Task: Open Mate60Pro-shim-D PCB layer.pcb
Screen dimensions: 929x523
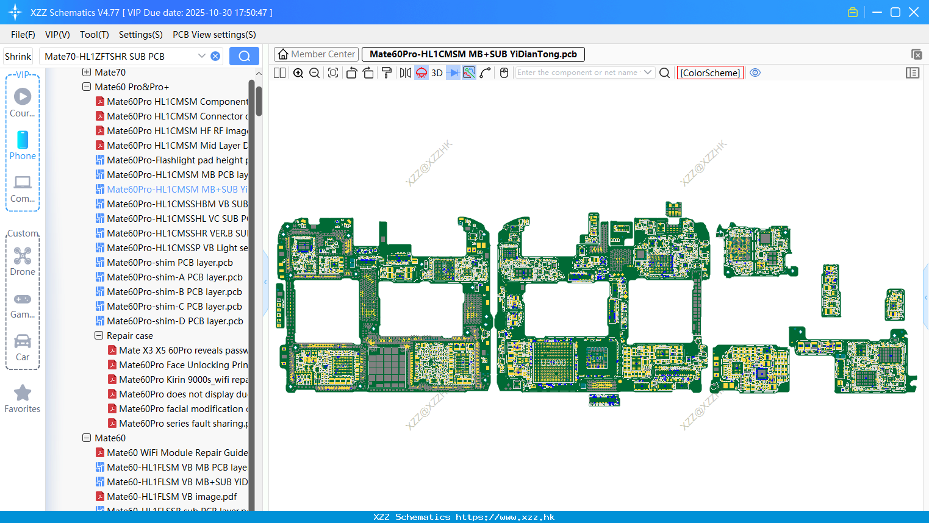Action: tap(170, 321)
